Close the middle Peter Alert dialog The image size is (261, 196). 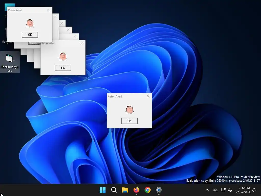[x=82, y=43]
